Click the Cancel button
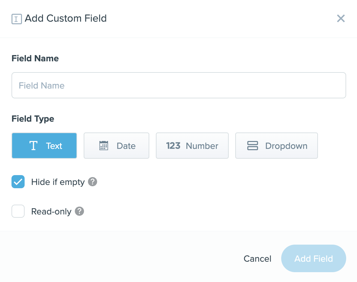This screenshot has width=357, height=282. (x=257, y=258)
